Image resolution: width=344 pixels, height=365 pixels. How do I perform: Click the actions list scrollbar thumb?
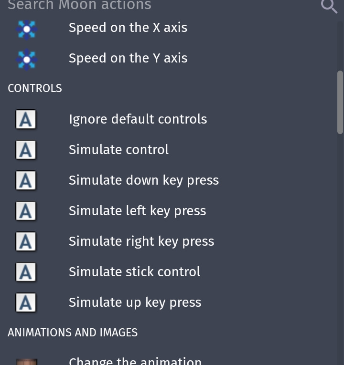pyautogui.click(x=340, y=103)
